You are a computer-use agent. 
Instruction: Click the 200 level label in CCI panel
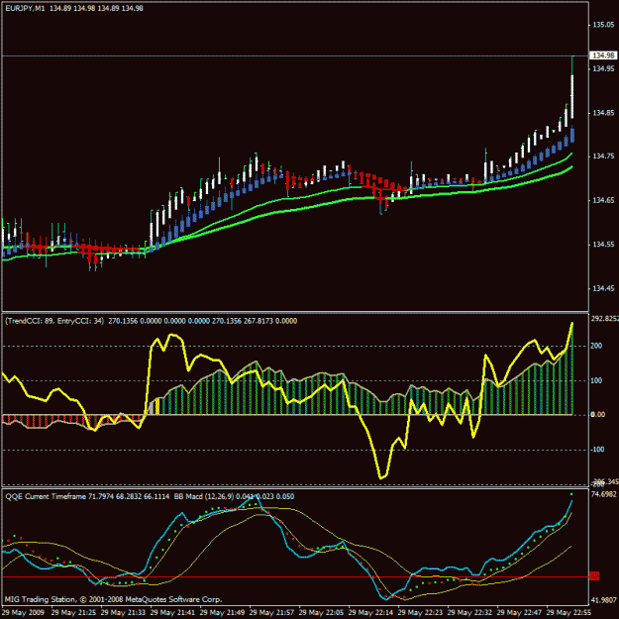(596, 346)
